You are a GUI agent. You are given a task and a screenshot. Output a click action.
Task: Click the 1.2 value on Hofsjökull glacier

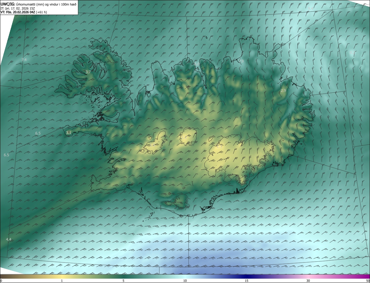(x=184, y=137)
